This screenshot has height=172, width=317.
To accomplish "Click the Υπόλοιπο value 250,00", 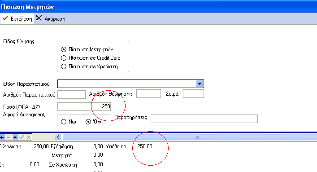I will pyautogui.click(x=145, y=146).
